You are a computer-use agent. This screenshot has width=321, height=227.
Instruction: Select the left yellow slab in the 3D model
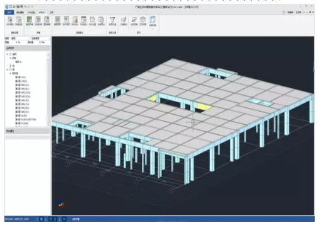(x=153, y=98)
